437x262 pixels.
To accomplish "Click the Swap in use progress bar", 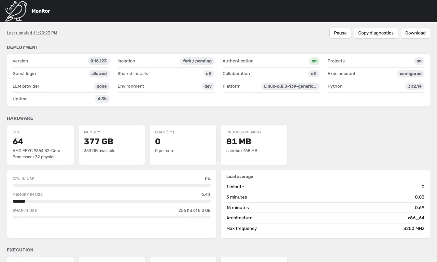I will 112,217.
